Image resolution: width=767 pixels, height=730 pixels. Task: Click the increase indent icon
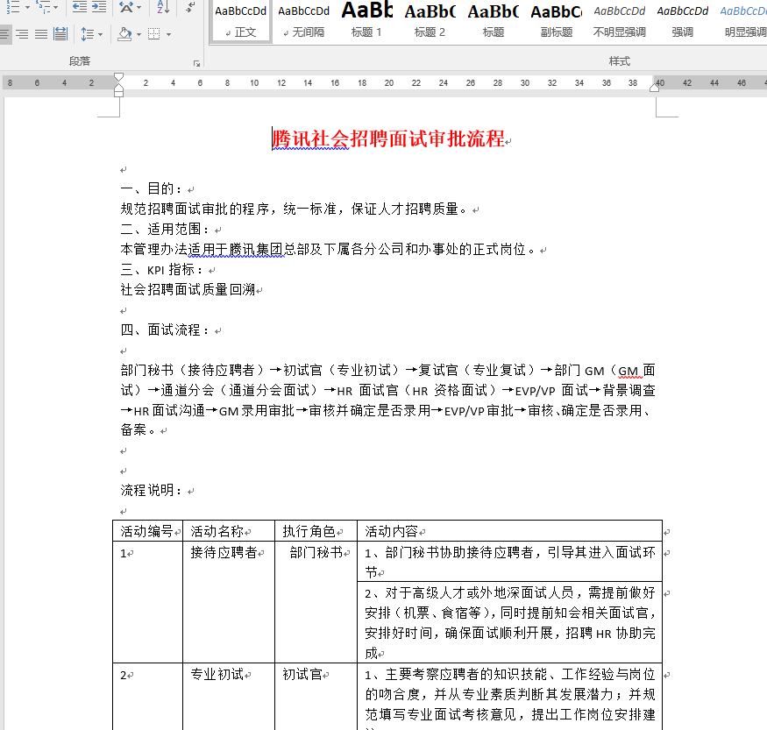pyautogui.click(x=99, y=8)
